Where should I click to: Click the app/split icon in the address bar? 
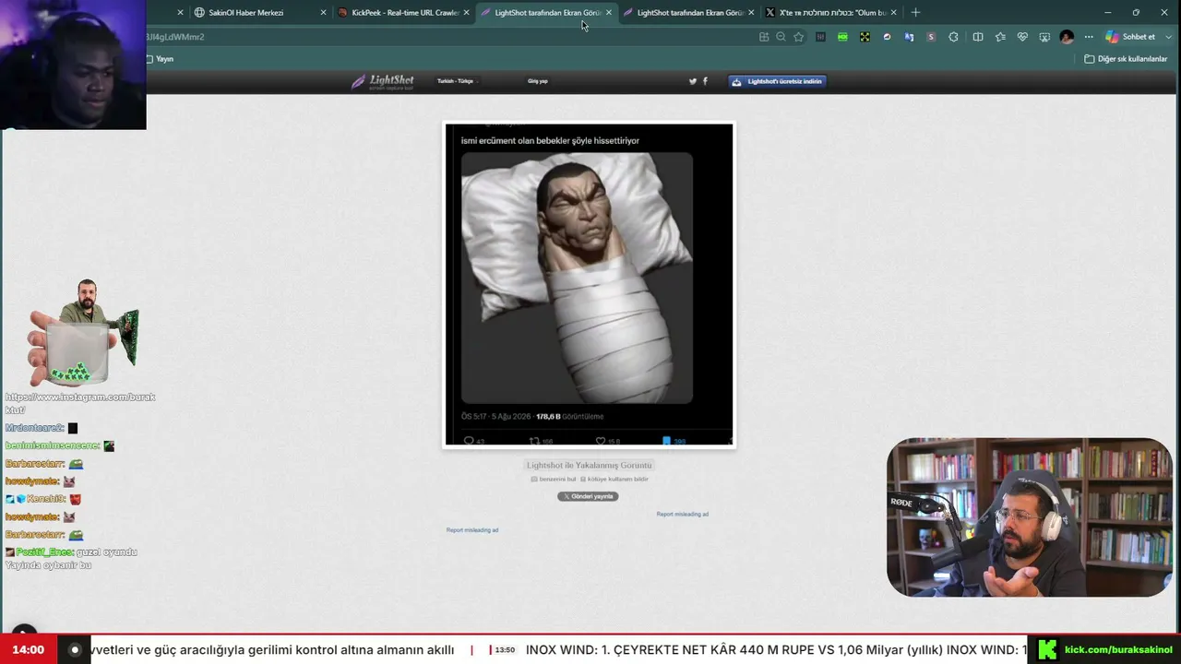pyautogui.click(x=764, y=37)
